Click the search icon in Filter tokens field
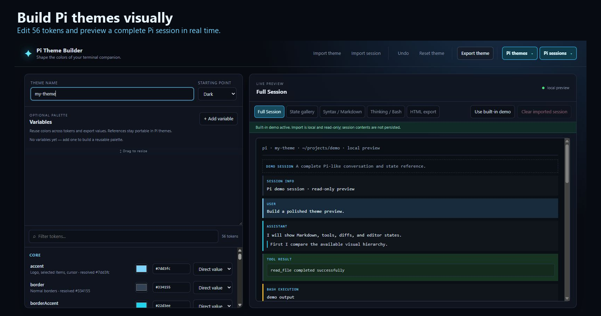 [x=34, y=236]
